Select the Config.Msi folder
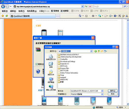Viewport: 129px width, 109px height. tap(63, 59)
